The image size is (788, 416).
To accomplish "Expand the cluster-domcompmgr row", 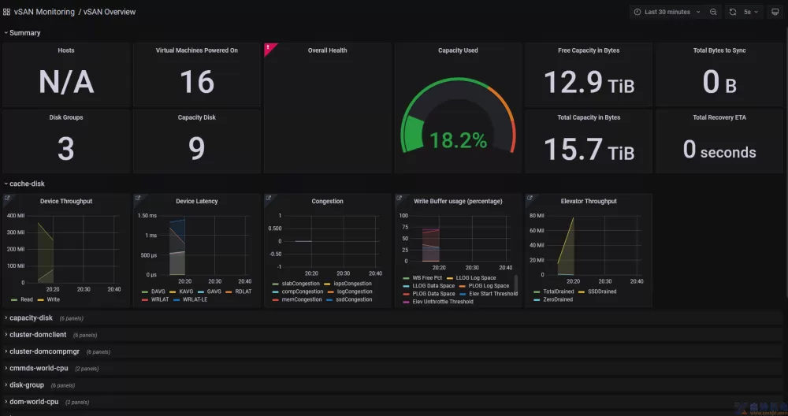I will point(43,351).
